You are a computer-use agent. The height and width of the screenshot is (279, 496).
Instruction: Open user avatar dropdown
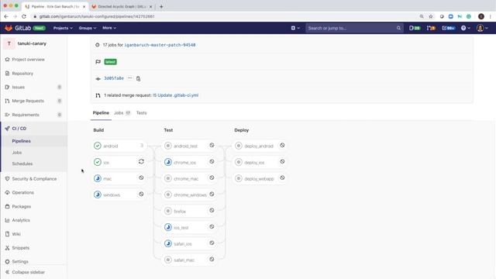(x=482, y=28)
